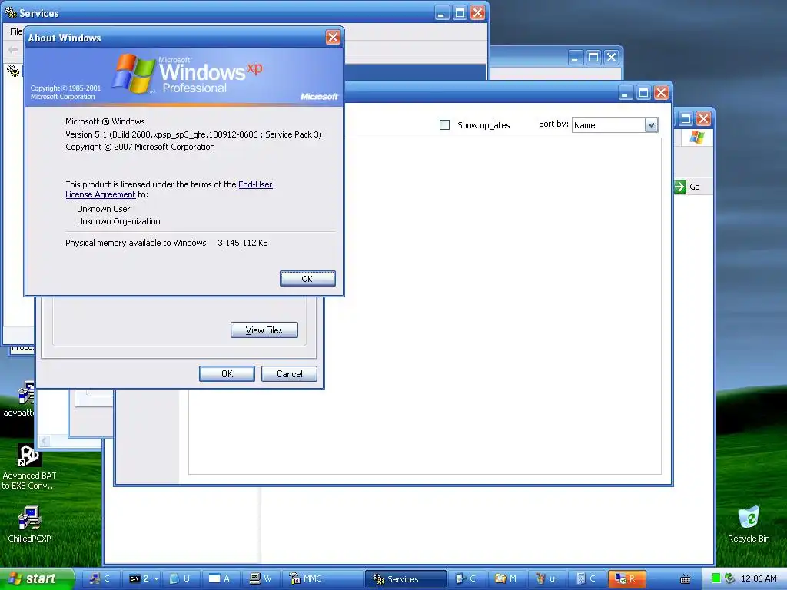Click the 12:06 AM system clock
The height and width of the screenshot is (590, 787).
(759, 578)
